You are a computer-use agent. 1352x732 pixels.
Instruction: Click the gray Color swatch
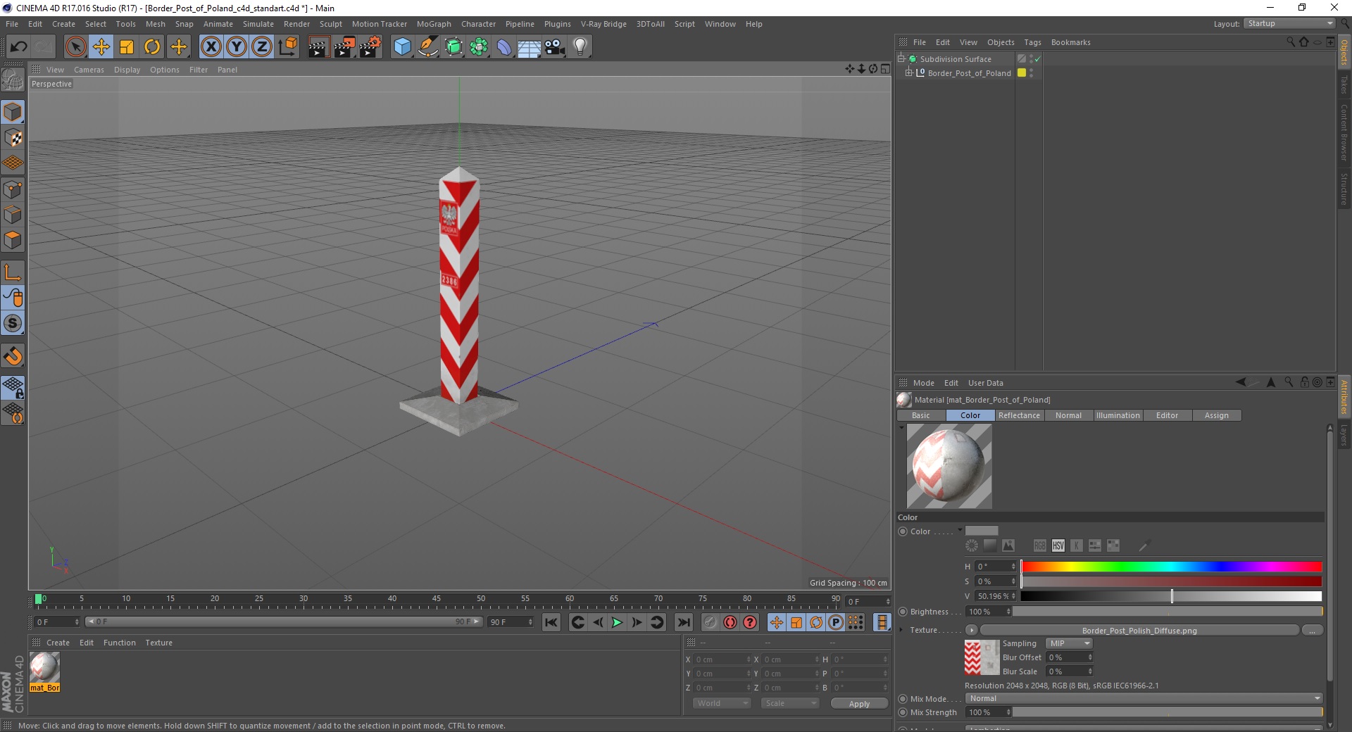click(982, 531)
